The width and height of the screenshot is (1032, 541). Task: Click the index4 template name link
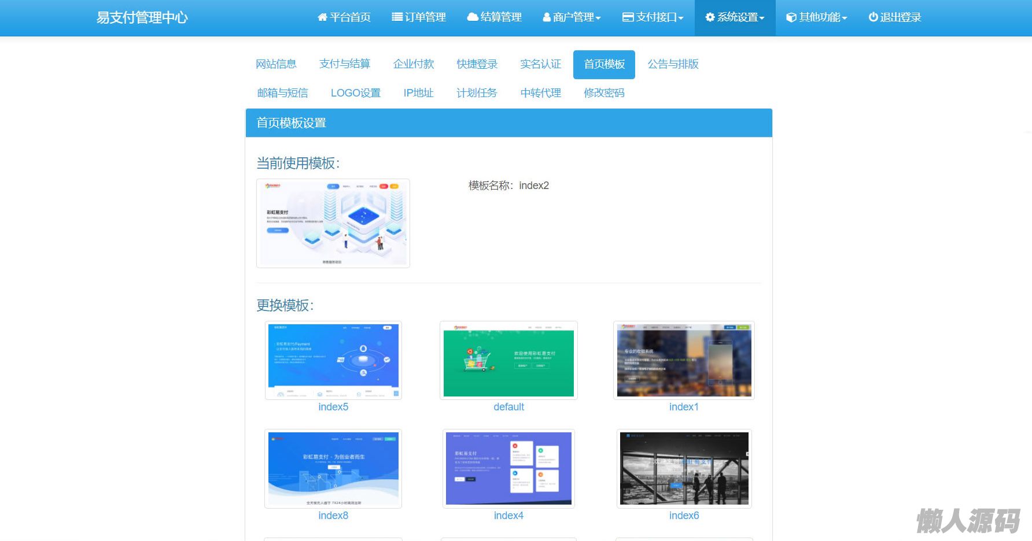(508, 516)
